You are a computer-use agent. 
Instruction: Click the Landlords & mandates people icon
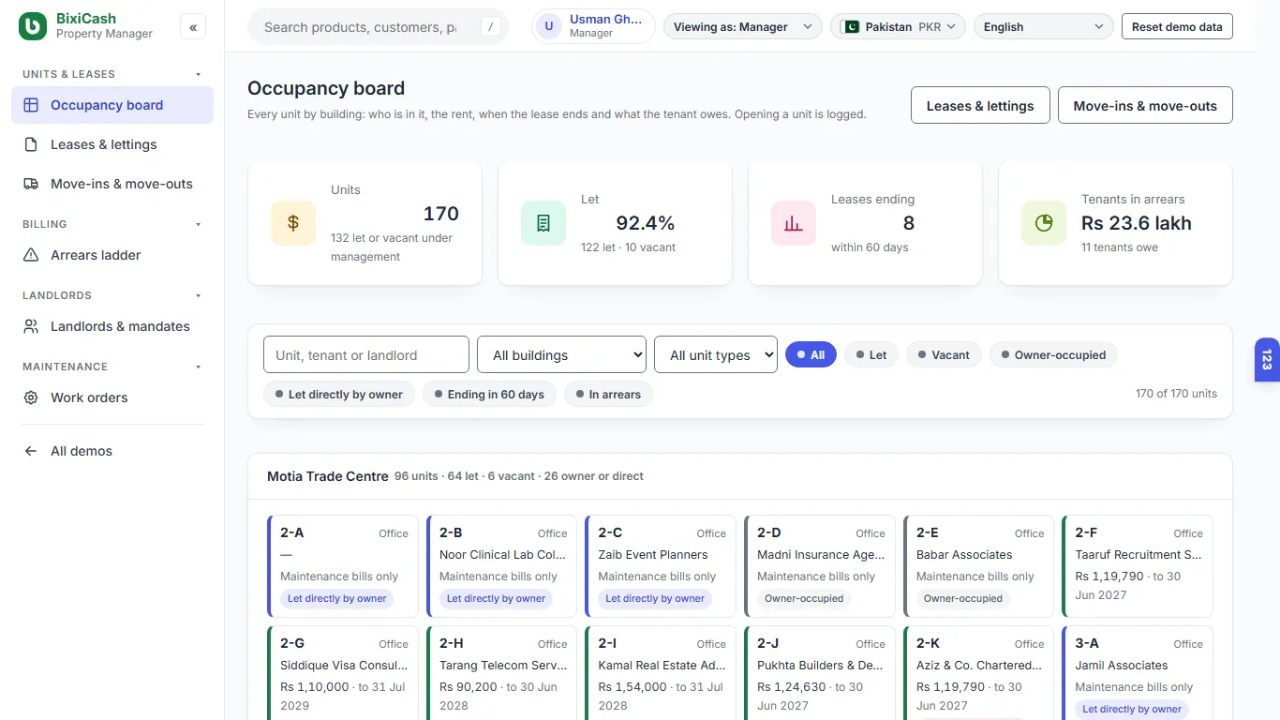[31, 326]
